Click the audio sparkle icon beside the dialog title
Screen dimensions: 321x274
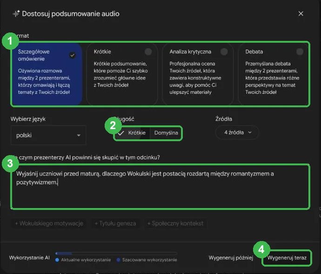click(x=16, y=13)
